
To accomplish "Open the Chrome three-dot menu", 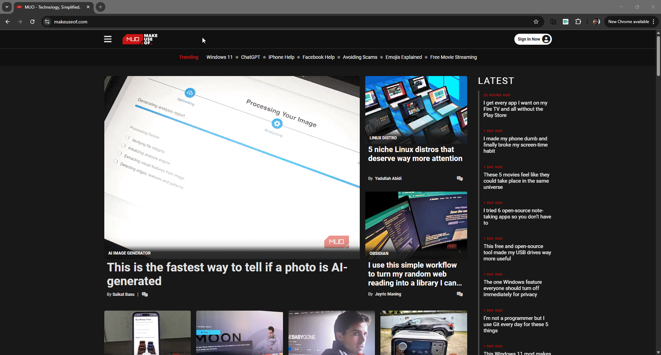I will click(x=653, y=22).
